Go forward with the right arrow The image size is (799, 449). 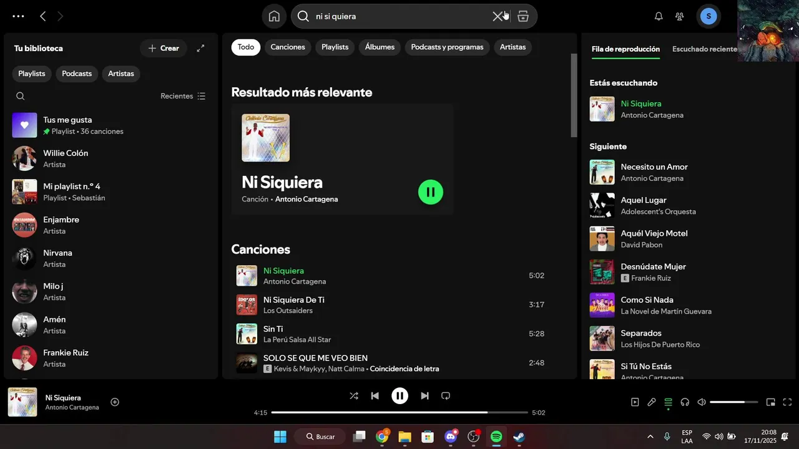point(61,16)
